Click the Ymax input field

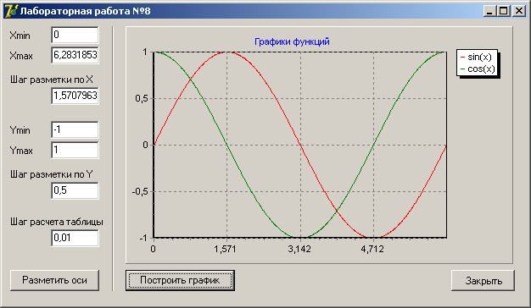coord(75,150)
